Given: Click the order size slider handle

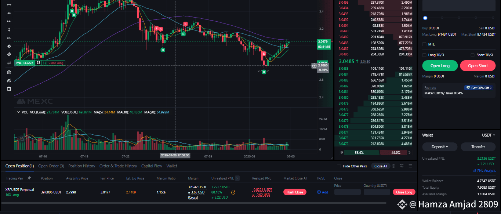Looking at the screenshot, I should (x=425, y=18).
